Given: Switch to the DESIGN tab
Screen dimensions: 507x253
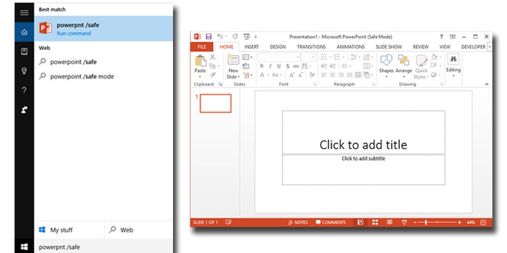Looking at the screenshot, I should point(278,47).
